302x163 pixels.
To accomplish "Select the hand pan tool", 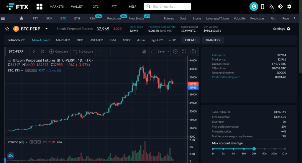I will pos(144,51).
